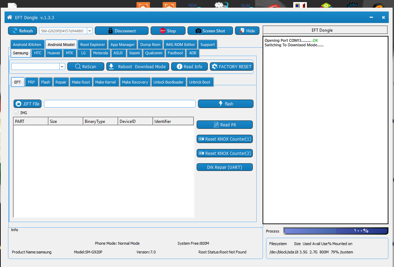Click the EFT Dongle header button

[325, 30]
